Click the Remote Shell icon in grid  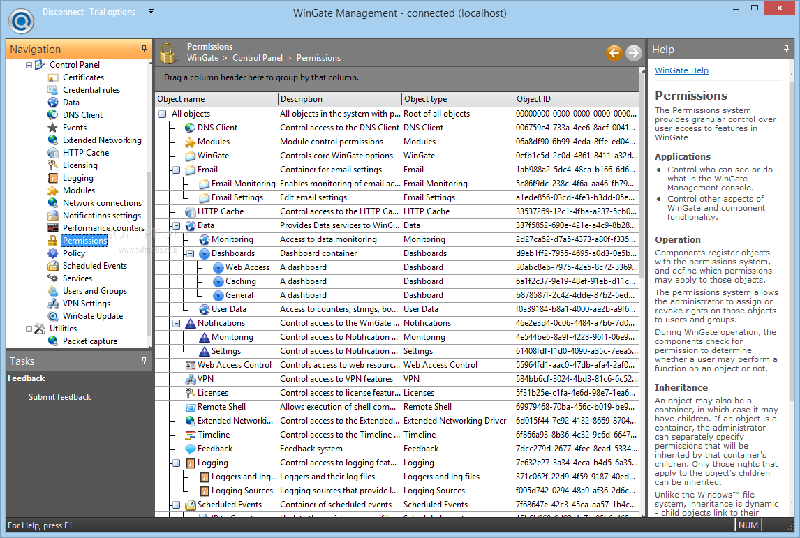click(x=191, y=407)
